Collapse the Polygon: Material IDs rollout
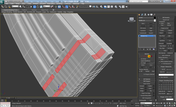The width and height of the screenshot is (176, 107). (166, 67)
